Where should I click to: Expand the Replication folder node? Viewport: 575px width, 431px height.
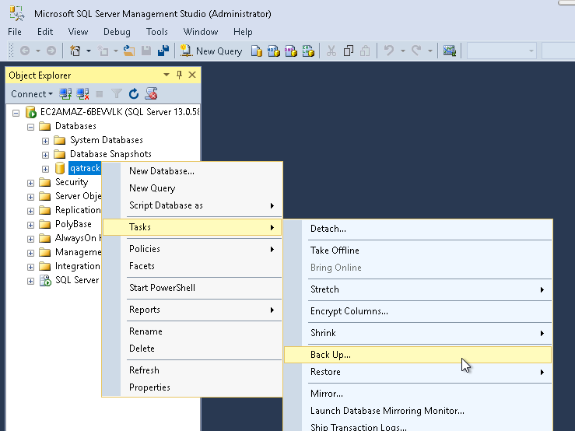(x=31, y=211)
